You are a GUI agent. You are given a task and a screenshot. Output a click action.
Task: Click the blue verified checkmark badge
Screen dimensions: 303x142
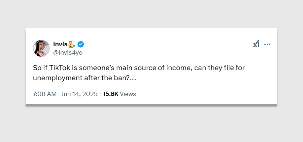point(81,44)
